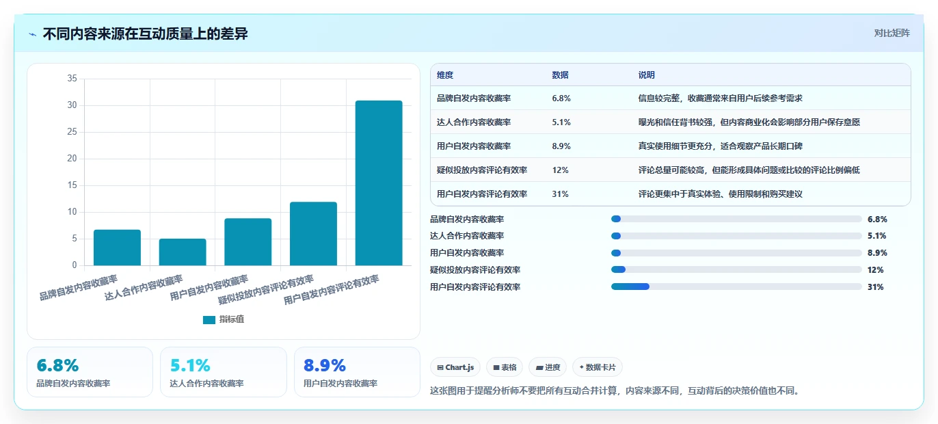
Task: Click the 指标值 legend text
Action: (x=232, y=319)
